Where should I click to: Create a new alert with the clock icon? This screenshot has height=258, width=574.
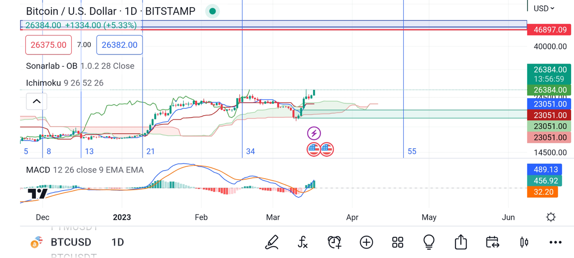tap(334, 242)
